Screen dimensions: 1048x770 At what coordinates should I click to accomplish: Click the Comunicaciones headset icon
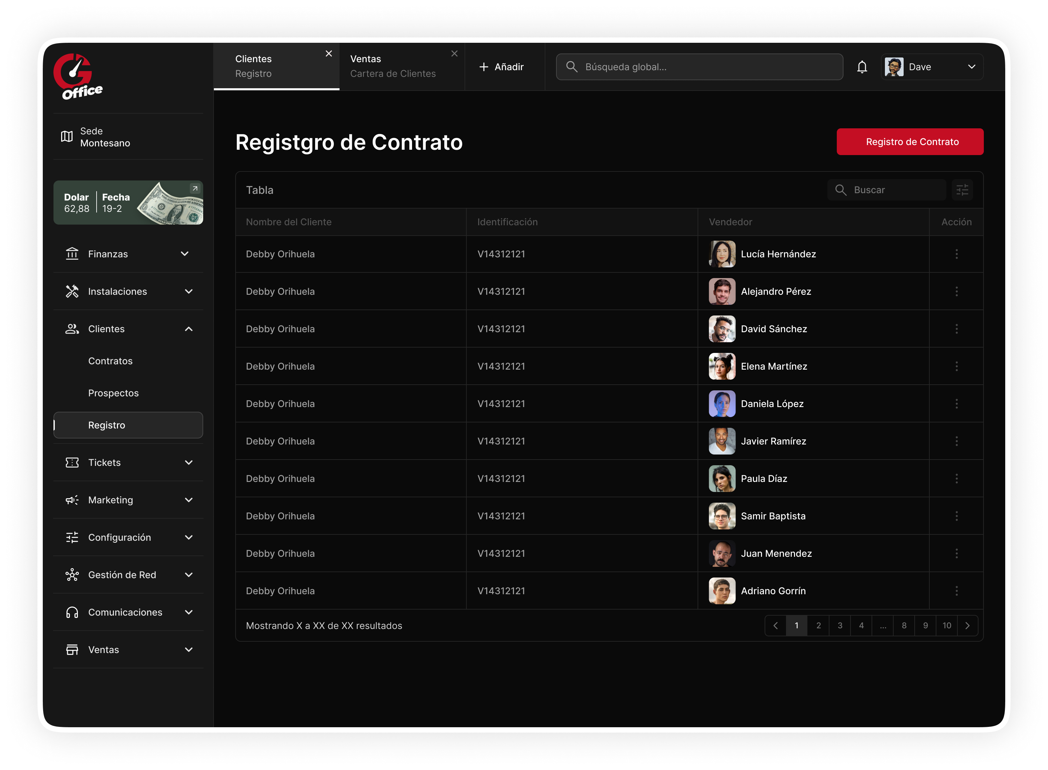click(72, 612)
